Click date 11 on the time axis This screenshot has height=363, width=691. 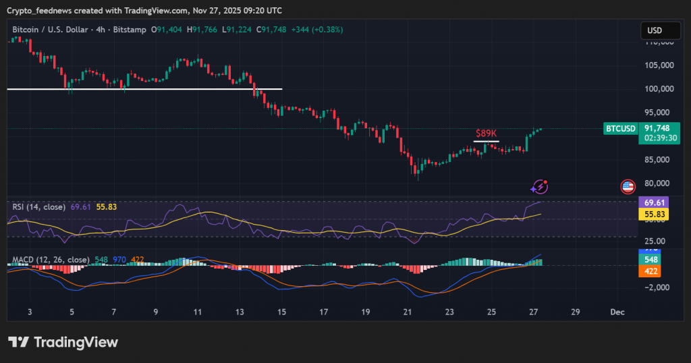[x=198, y=312]
